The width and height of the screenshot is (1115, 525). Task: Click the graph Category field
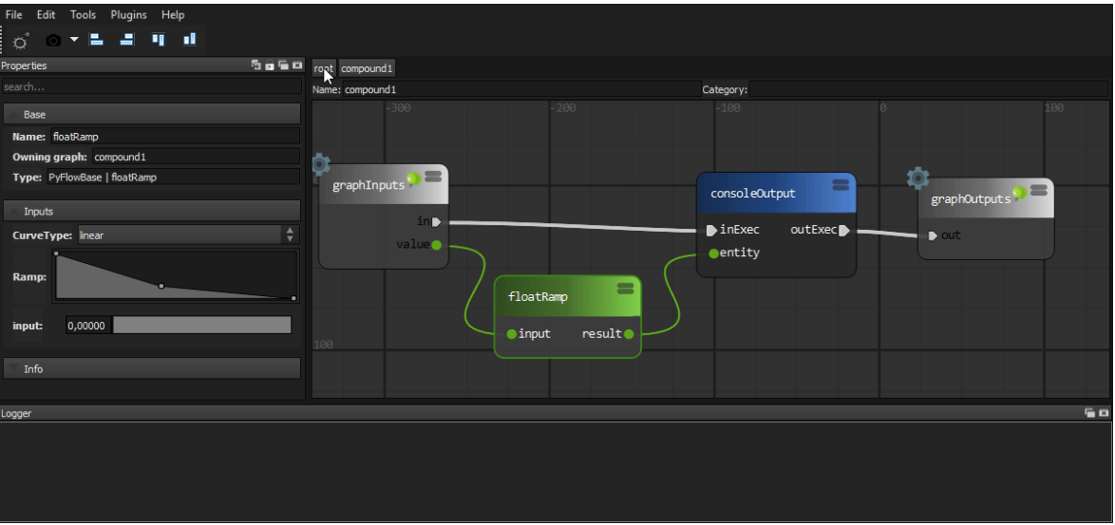click(x=928, y=89)
